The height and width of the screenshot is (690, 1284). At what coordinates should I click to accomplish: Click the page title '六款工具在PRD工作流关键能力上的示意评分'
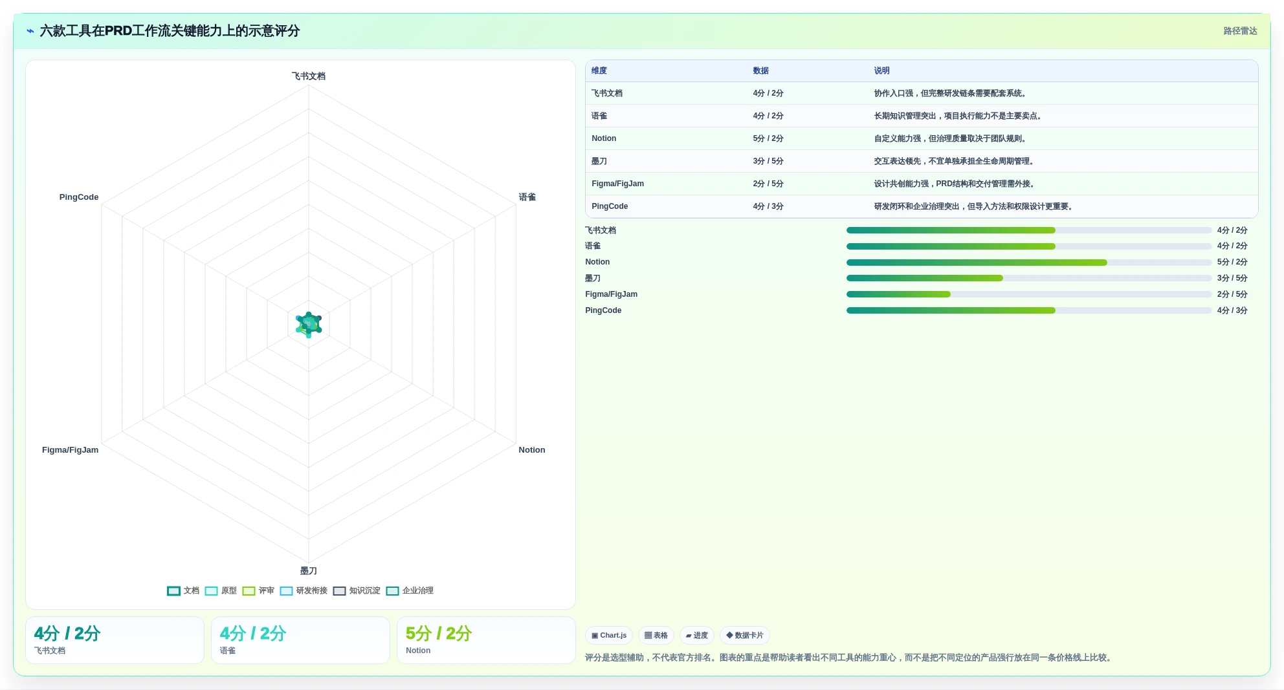click(x=170, y=31)
